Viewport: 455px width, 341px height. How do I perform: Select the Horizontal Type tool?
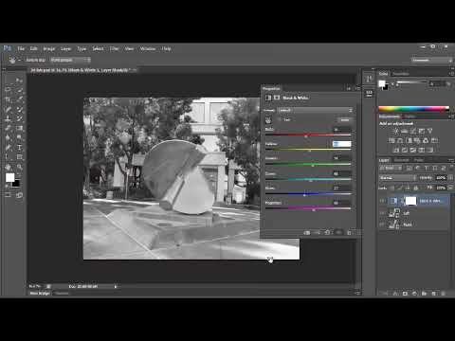pyautogui.click(x=19, y=148)
